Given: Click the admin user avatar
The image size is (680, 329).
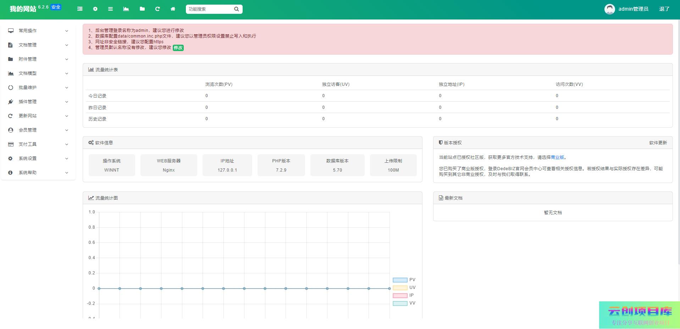Looking at the screenshot, I should coord(609,9).
